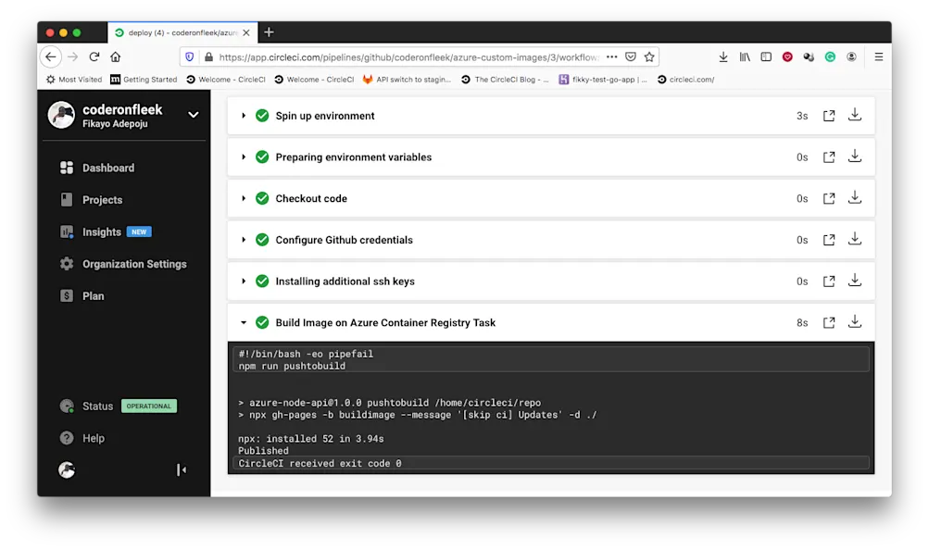Download Build Image on Azure step output
The image size is (929, 550).
click(x=854, y=321)
